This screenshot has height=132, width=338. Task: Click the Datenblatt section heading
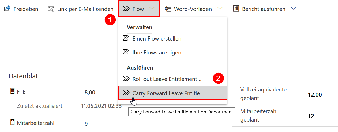[x=24, y=76]
